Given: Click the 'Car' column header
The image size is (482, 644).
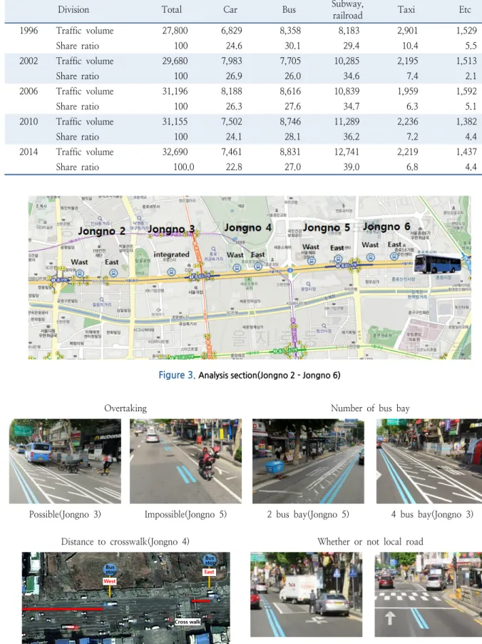Looking at the screenshot, I should [x=230, y=9].
